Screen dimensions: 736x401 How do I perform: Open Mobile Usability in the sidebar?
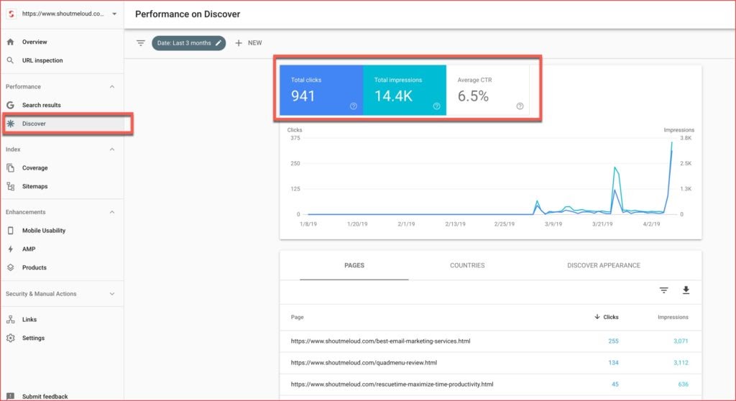[x=43, y=231]
